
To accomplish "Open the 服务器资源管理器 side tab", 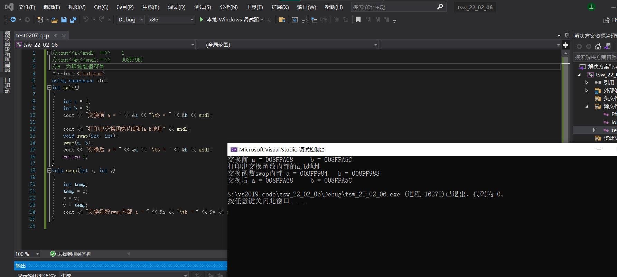I will 7,52.
